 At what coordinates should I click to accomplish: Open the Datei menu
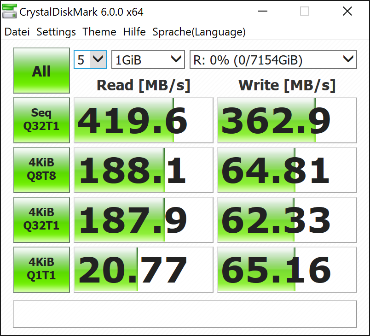click(x=17, y=32)
